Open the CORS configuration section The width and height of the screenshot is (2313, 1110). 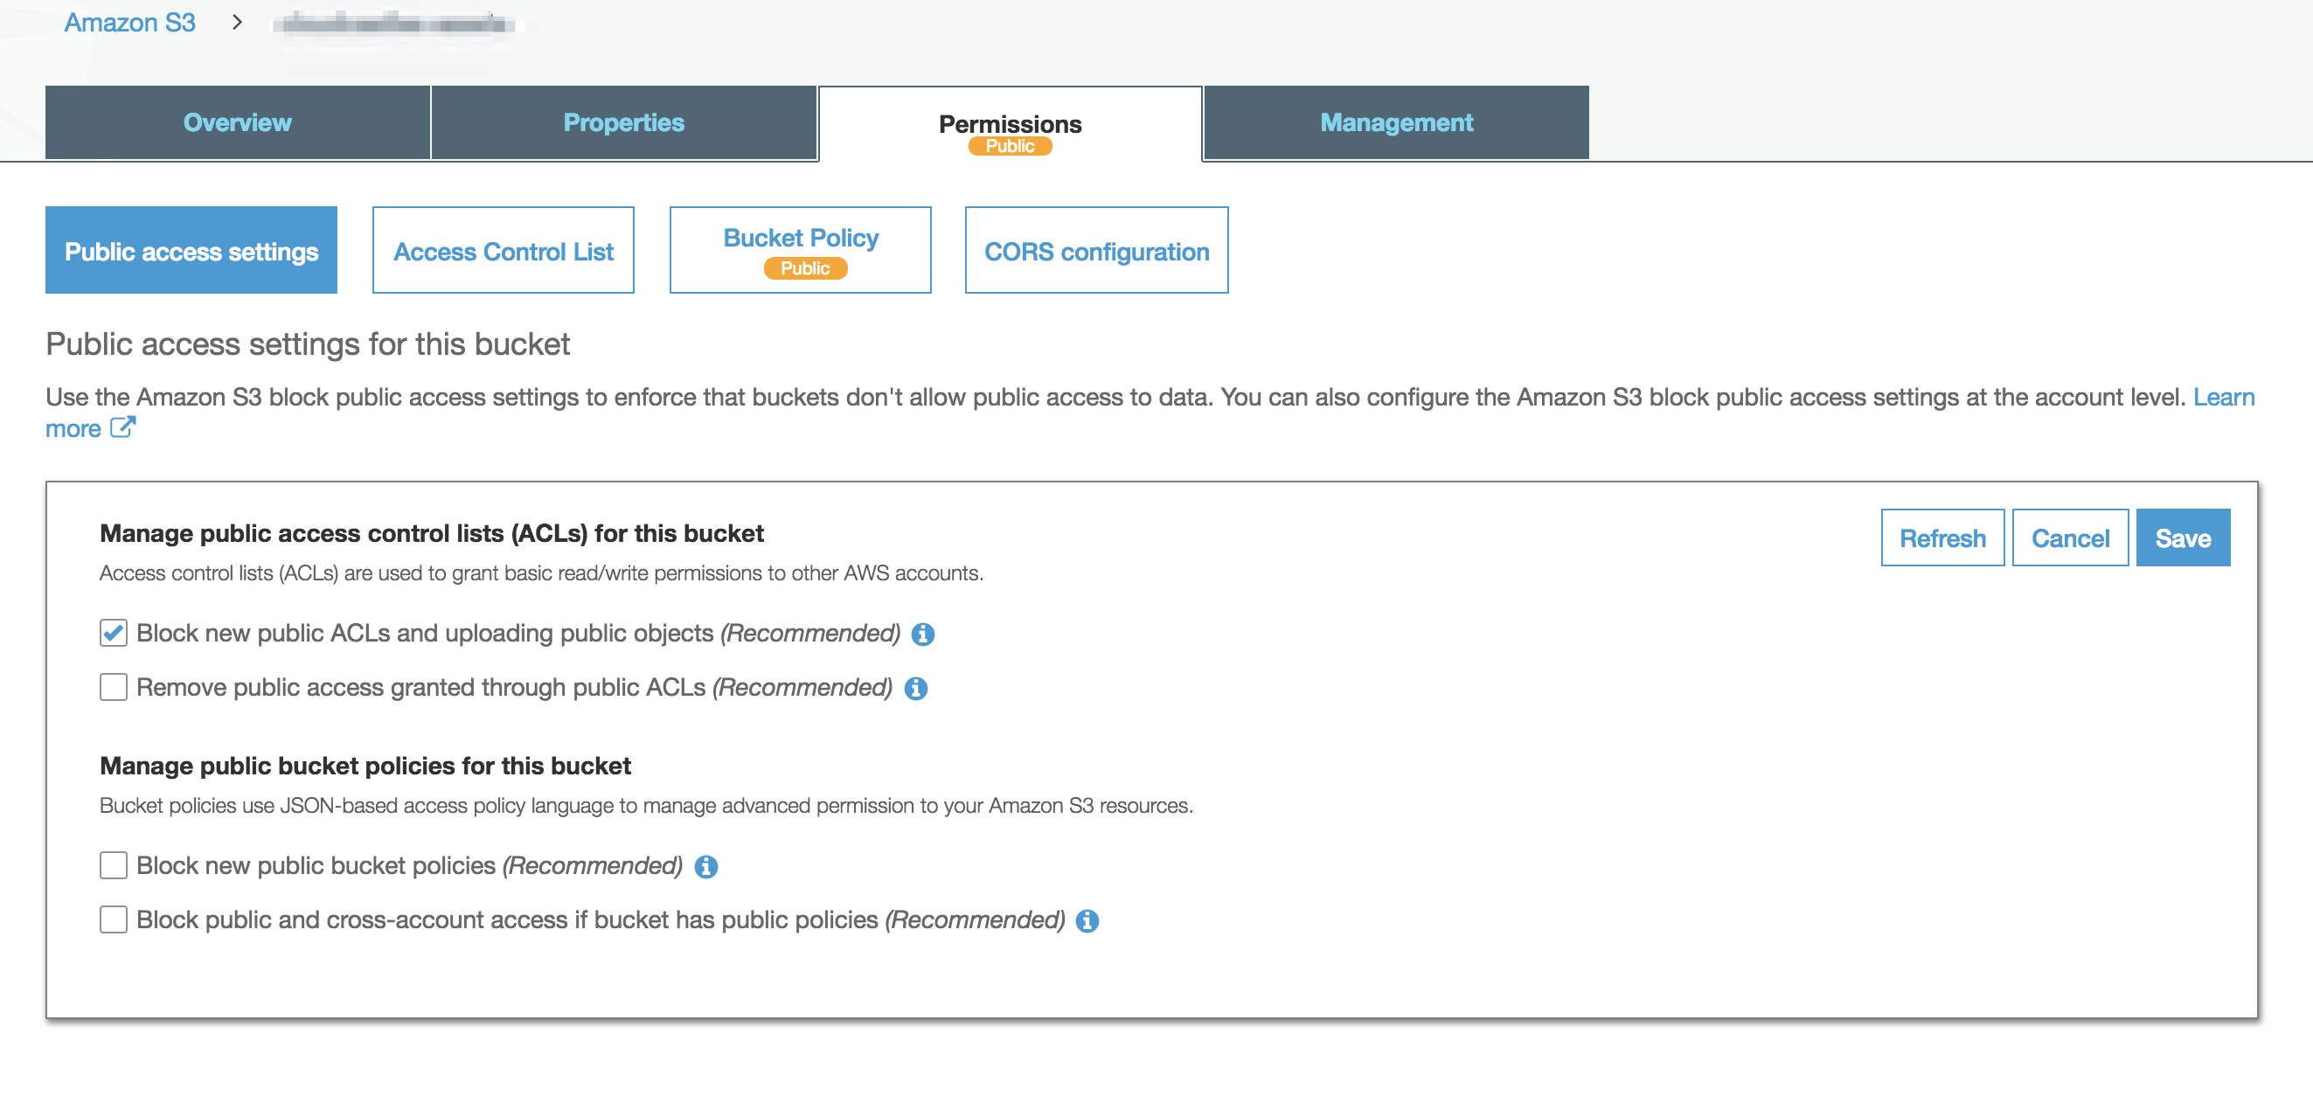(1096, 251)
